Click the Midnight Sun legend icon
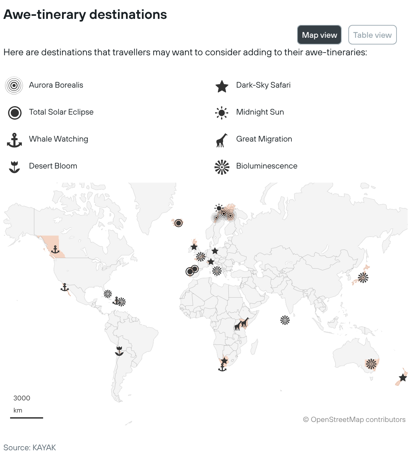 coord(221,113)
